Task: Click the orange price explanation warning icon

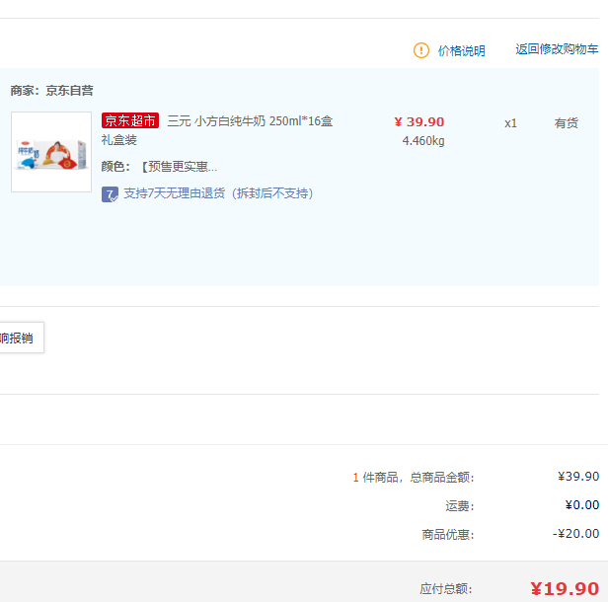Action: 421,50
